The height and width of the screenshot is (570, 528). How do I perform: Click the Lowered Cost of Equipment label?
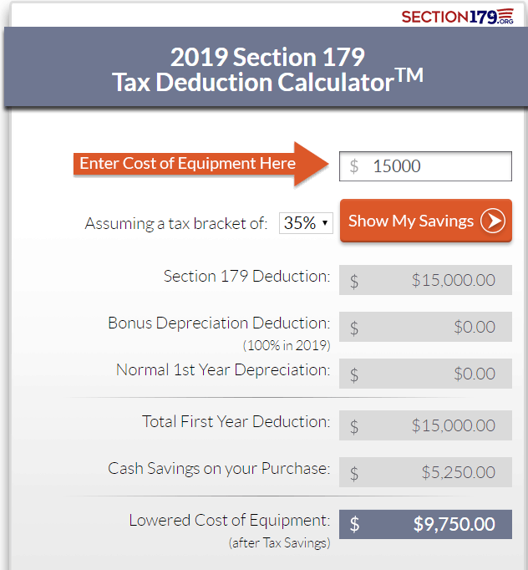230,521
